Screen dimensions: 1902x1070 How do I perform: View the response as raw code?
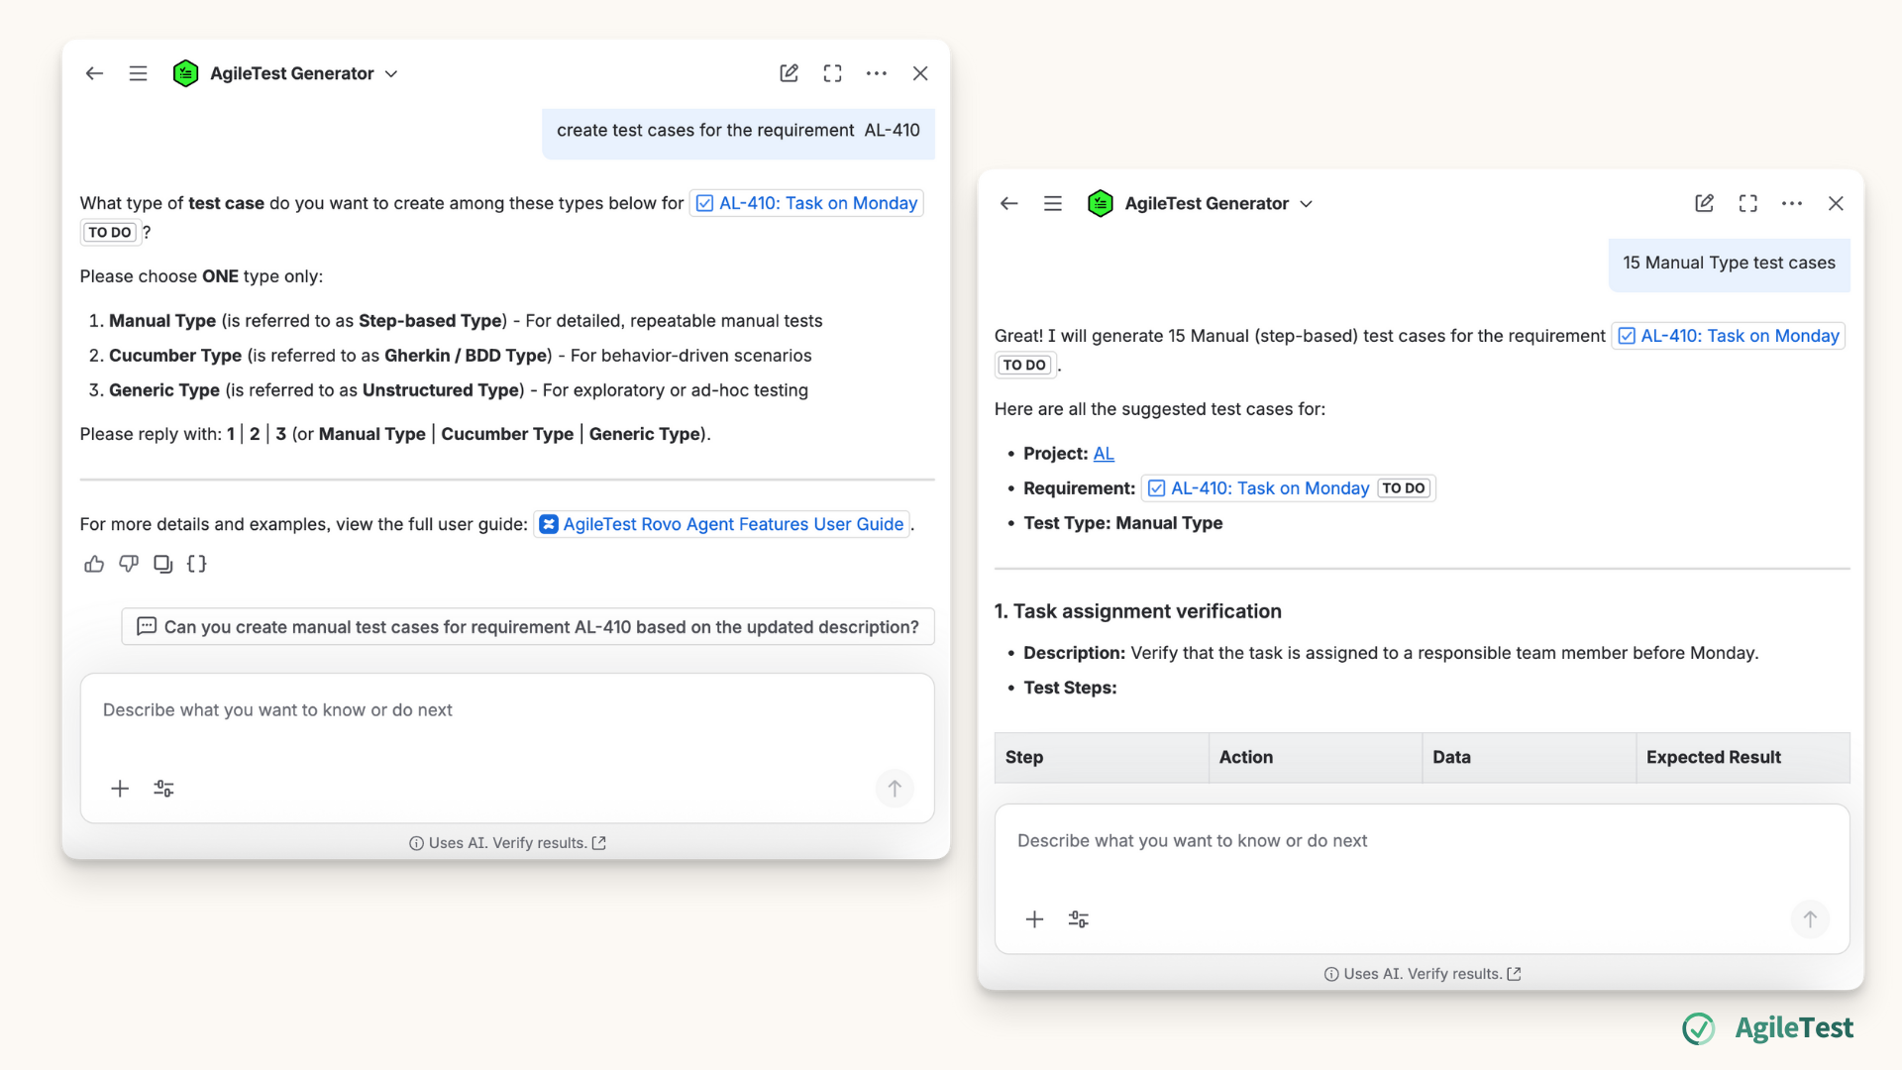196,564
